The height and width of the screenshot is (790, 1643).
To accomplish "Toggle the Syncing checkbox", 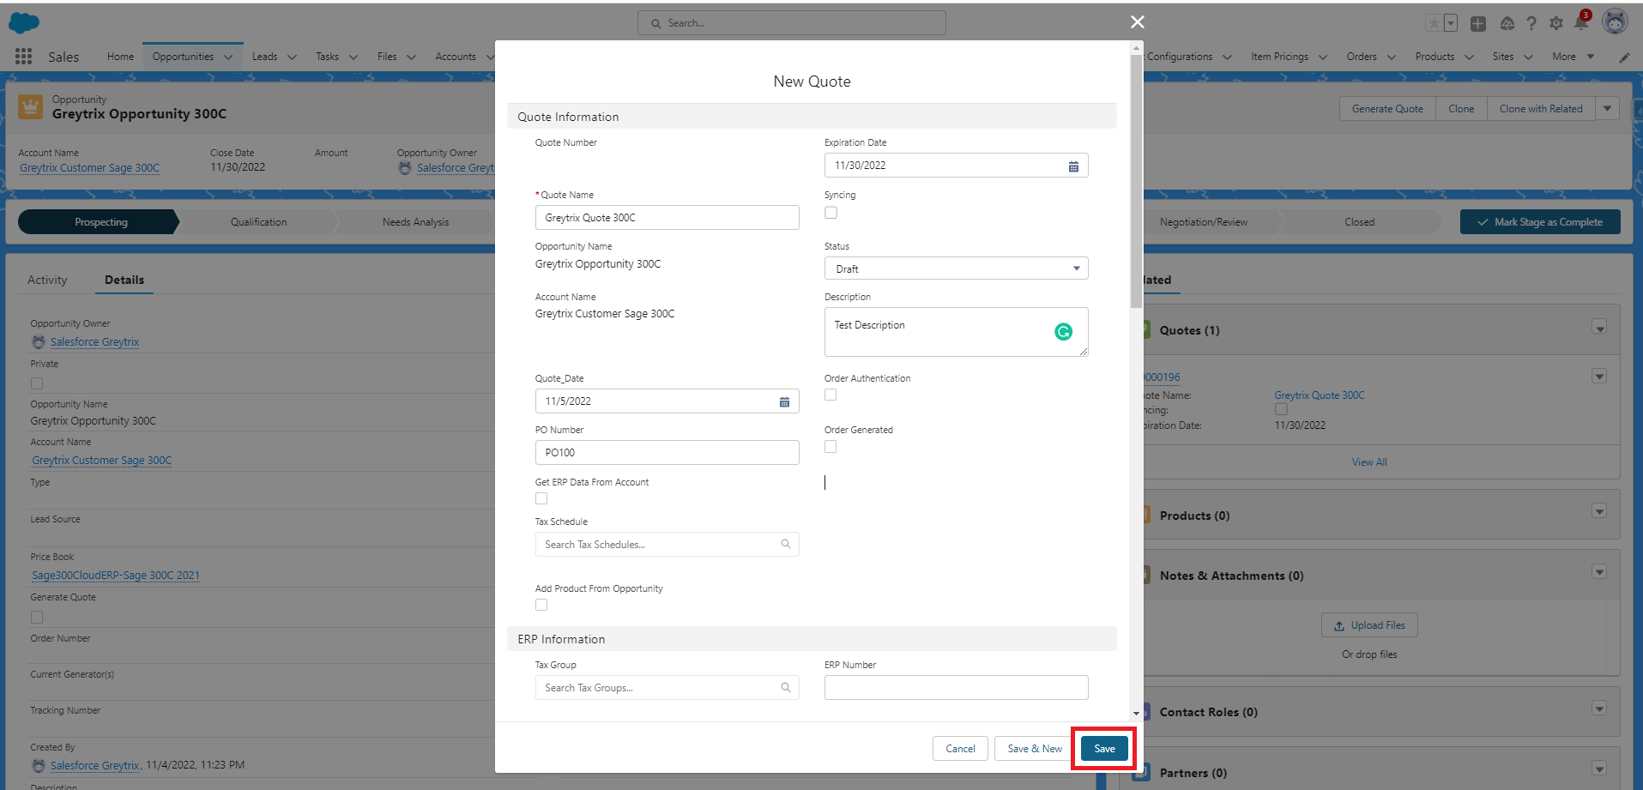I will tap(831, 213).
